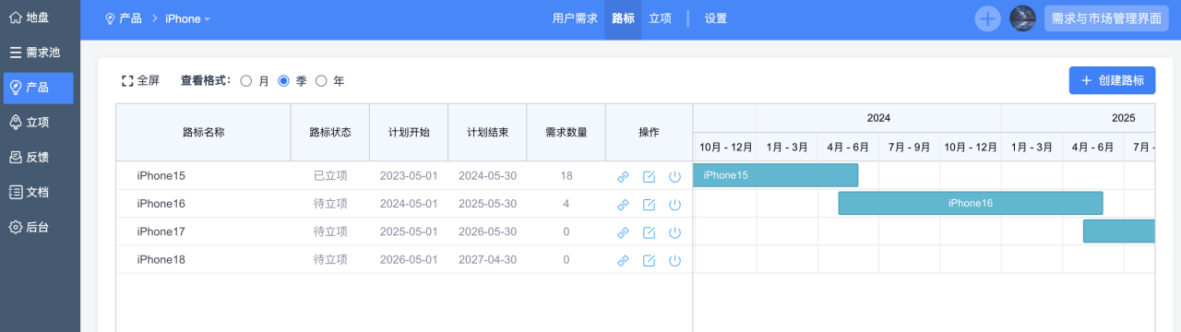Image resolution: width=1181 pixels, height=332 pixels.
Task: Click the power icon for iPhone15
Action: (x=674, y=176)
